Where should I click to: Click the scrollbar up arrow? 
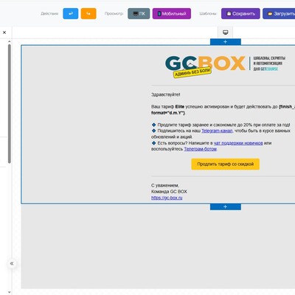pyautogui.click(x=10, y=41)
